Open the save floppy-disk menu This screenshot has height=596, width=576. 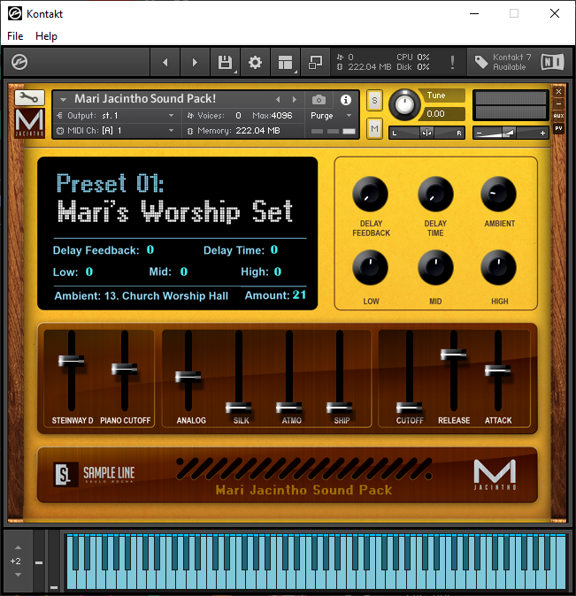[x=226, y=62]
